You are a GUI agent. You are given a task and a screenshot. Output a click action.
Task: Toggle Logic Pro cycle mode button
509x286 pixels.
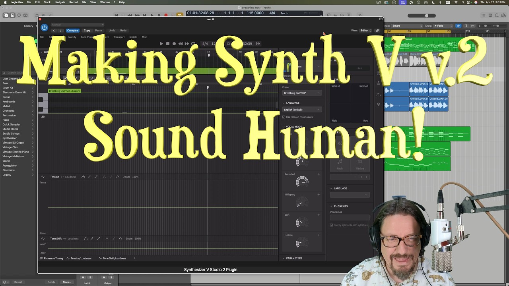click(x=180, y=15)
